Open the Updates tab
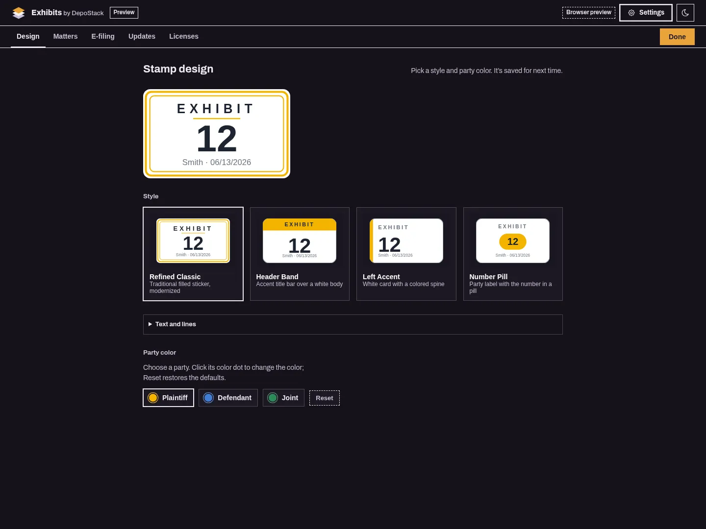Image resolution: width=706 pixels, height=529 pixels. tap(142, 36)
